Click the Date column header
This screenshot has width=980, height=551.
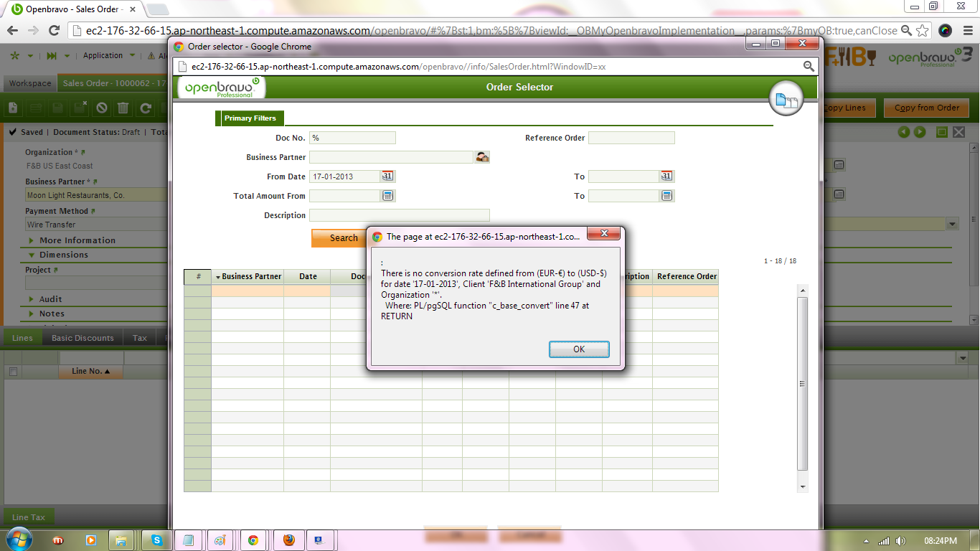tap(308, 276)
